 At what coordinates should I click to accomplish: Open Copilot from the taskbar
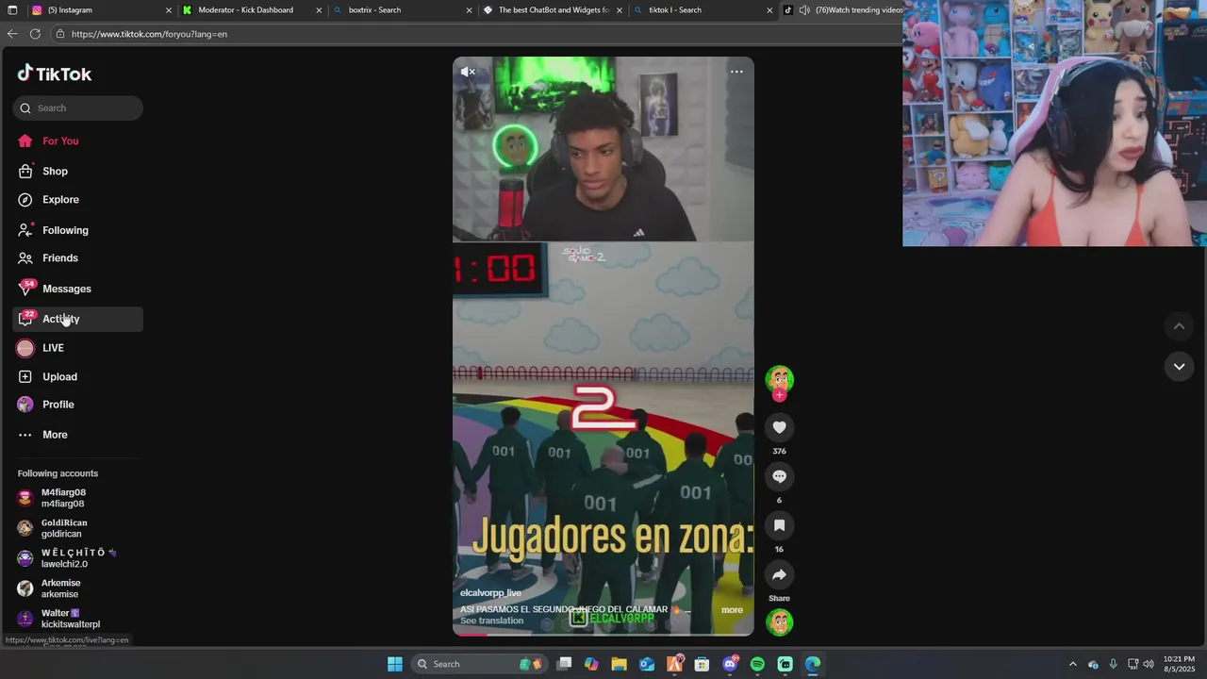[x=591, y=664]
